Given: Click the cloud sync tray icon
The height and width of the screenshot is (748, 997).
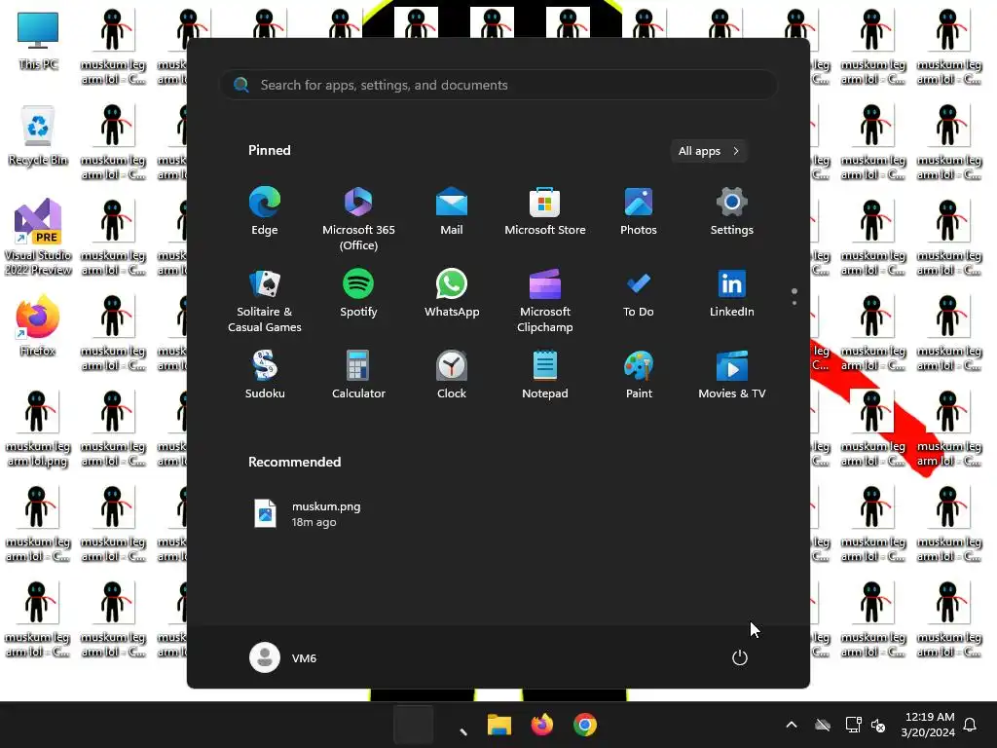Looking at the screenshot, I should [x=824, y=725].
